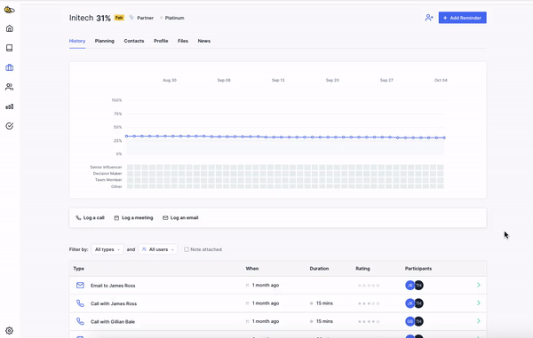Click the phone icon for Call with James Ross
Image resolution: width=533 pixels, height=338 pixels.
[x=80, y=303]
